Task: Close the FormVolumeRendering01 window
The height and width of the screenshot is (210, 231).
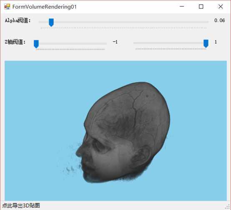Action: [221, 7]
